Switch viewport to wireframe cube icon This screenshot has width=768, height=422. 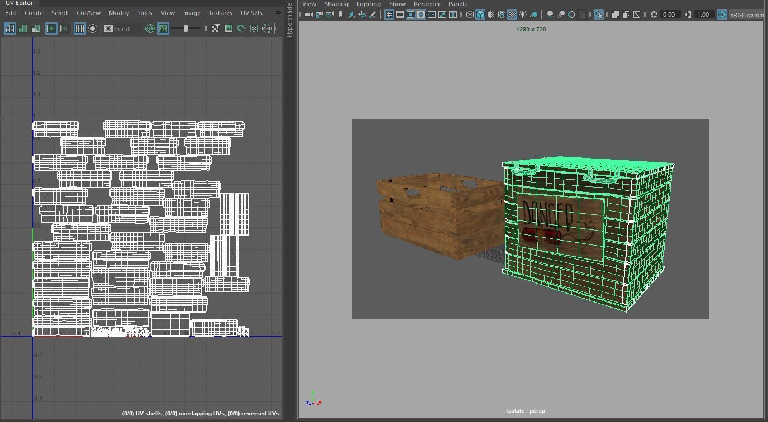[x=470, y=15]
